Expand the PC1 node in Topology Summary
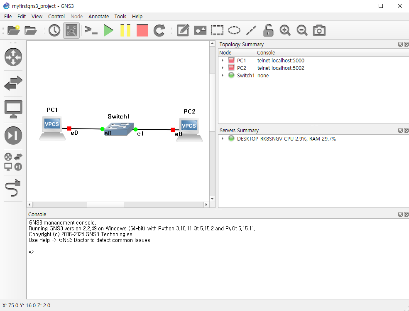The height and width of the screenshot is (311, 409). 223,60
